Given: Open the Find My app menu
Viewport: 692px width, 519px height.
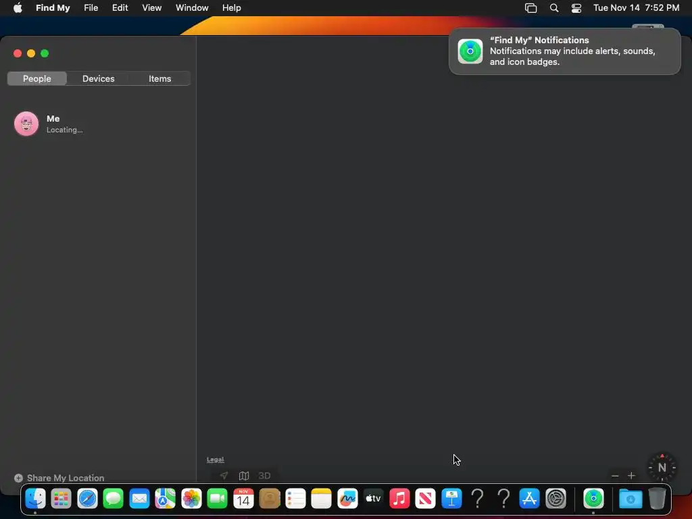Looking at the screenshot, I should tap(53, 7).
